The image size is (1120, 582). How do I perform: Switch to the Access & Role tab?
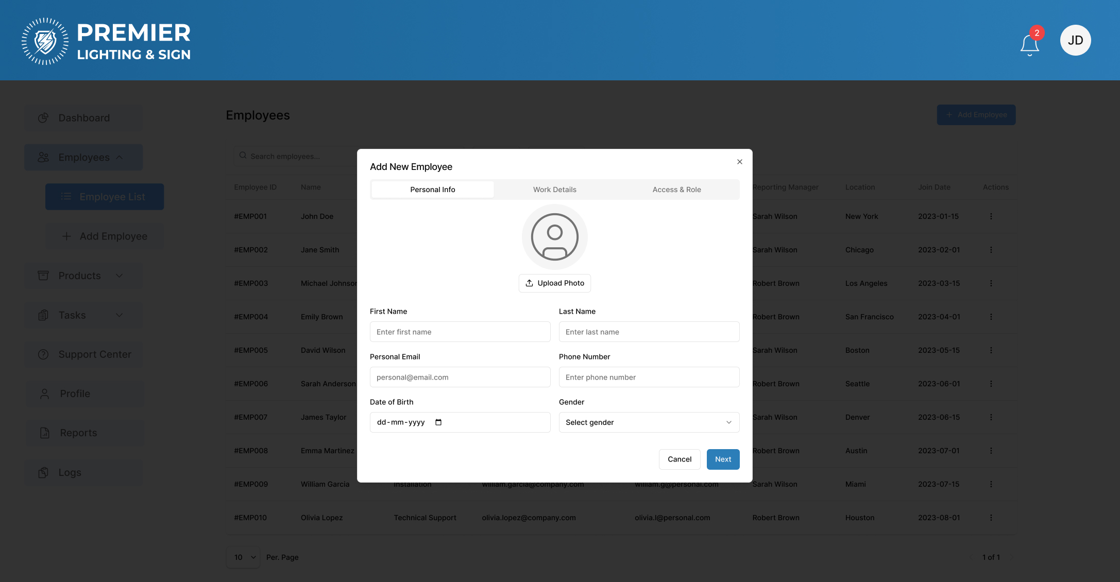(x=676, y=190)
